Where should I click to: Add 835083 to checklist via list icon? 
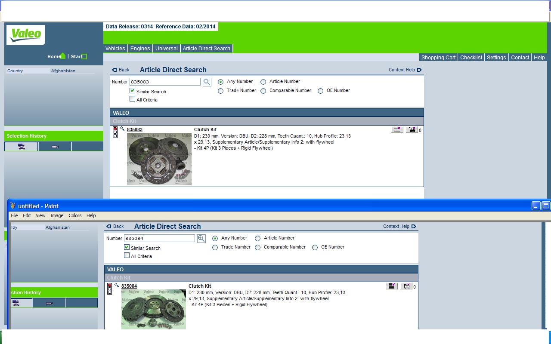(x=397, y=129)
